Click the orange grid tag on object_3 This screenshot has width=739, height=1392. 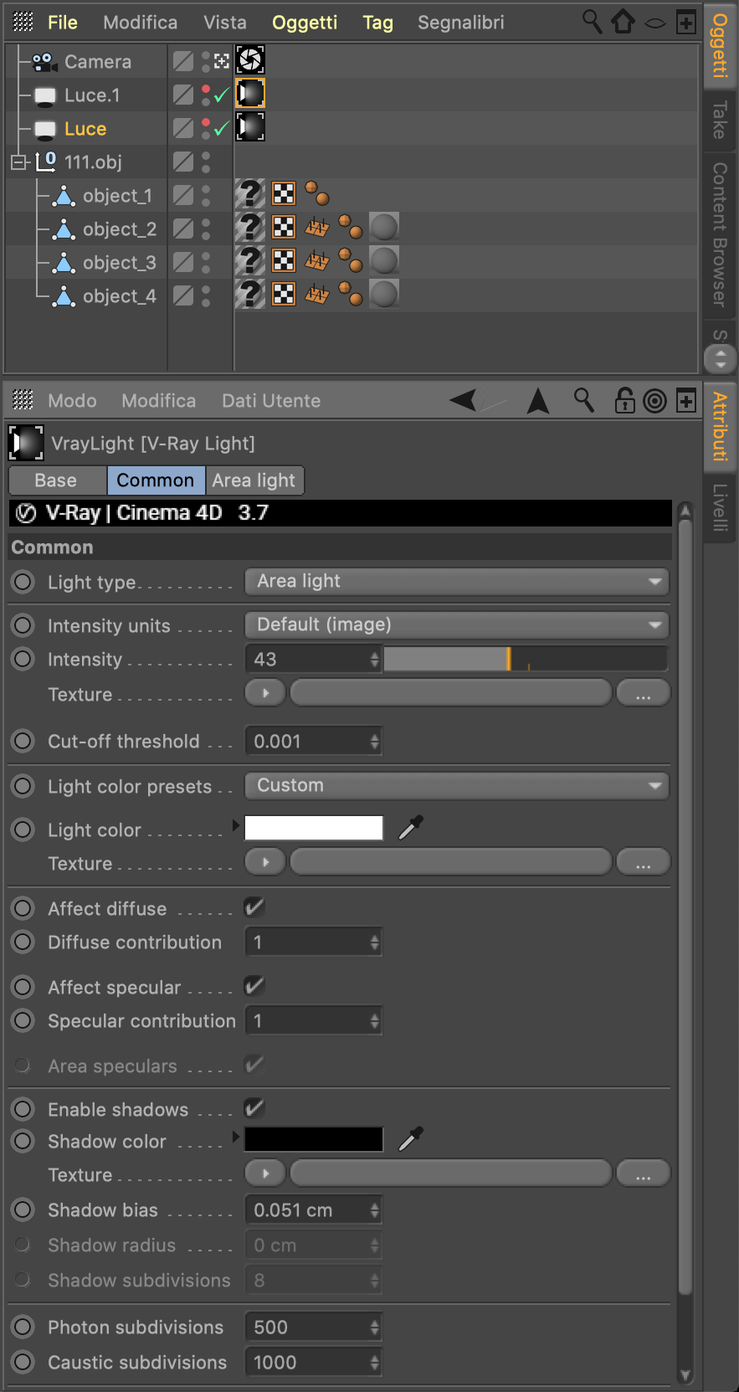[316, 260]
